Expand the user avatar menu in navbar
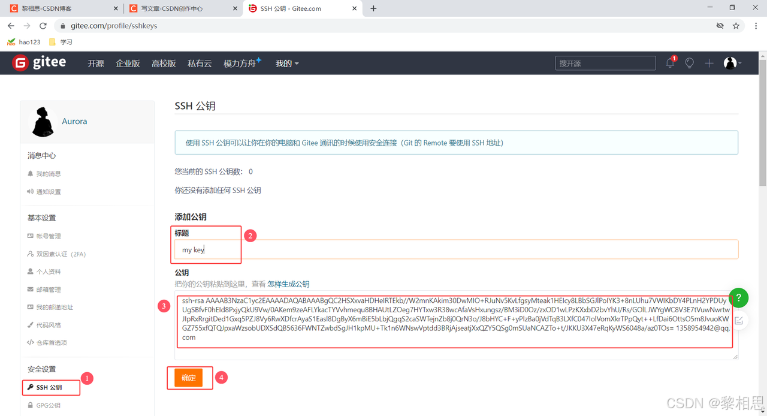Viewport: 767px width, 416px height. point(732,63)
